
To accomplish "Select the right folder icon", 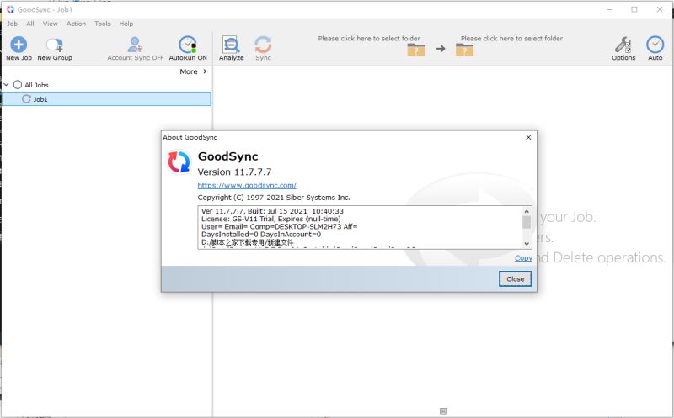I will 464,50.
